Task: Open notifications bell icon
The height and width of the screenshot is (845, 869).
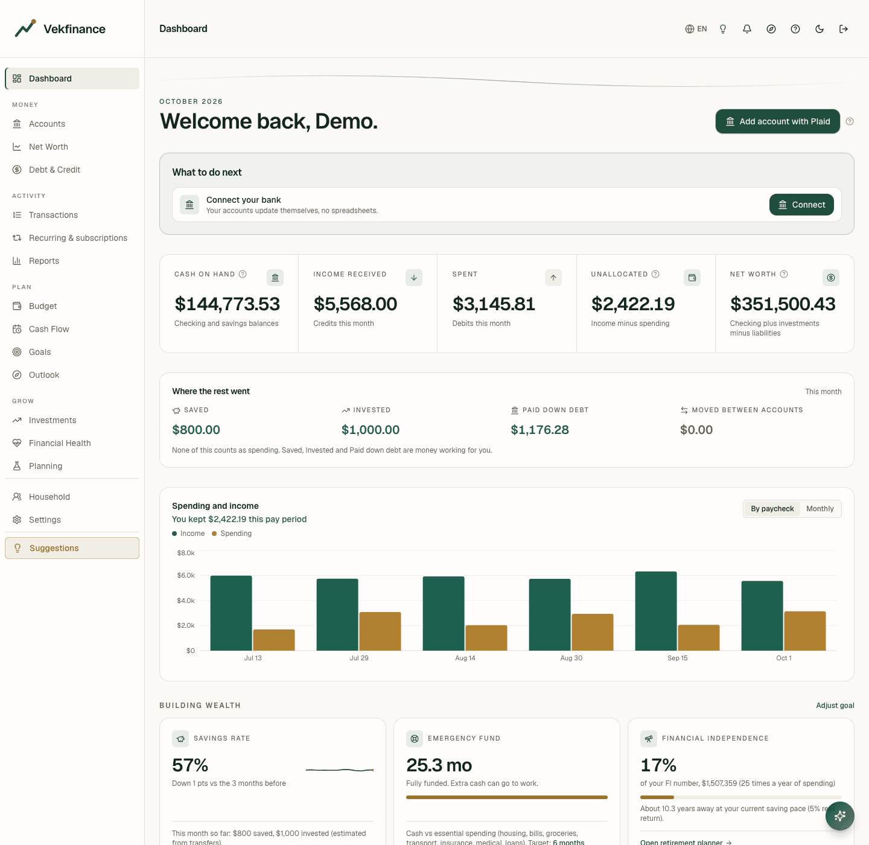Action: (x=747, y=29)
